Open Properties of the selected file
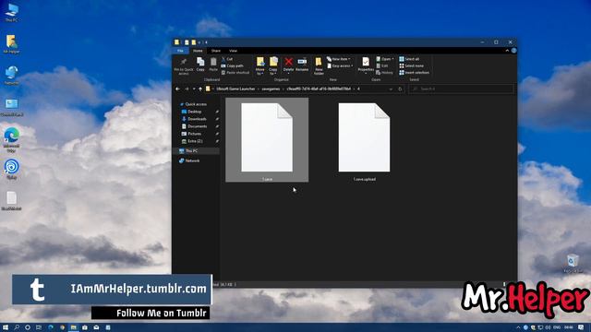This screenshot has height=332, width=591. tap(366, 65)
